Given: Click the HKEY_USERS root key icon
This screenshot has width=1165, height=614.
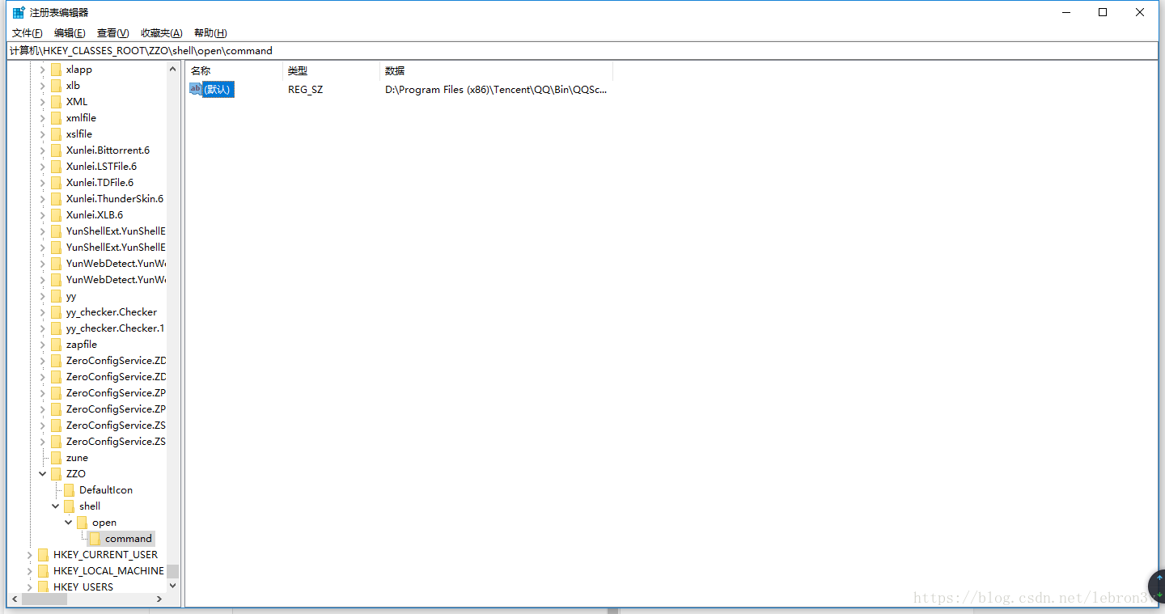Looking at the screenshot, I should [x=44, y=586].
